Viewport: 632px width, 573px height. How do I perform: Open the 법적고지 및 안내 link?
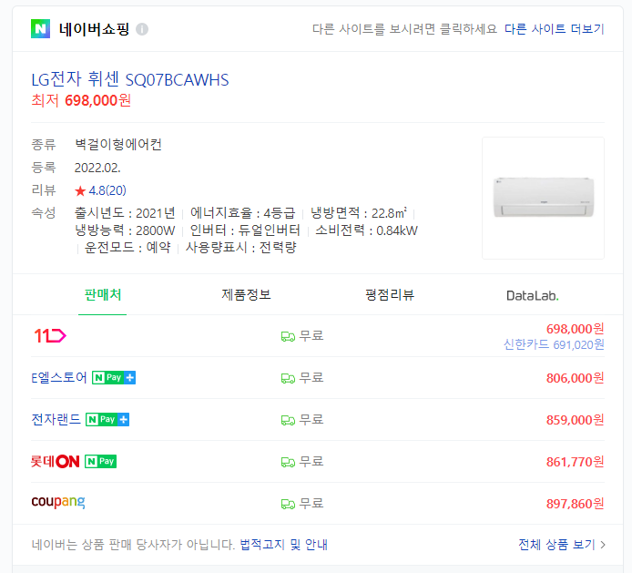point(284,545)
